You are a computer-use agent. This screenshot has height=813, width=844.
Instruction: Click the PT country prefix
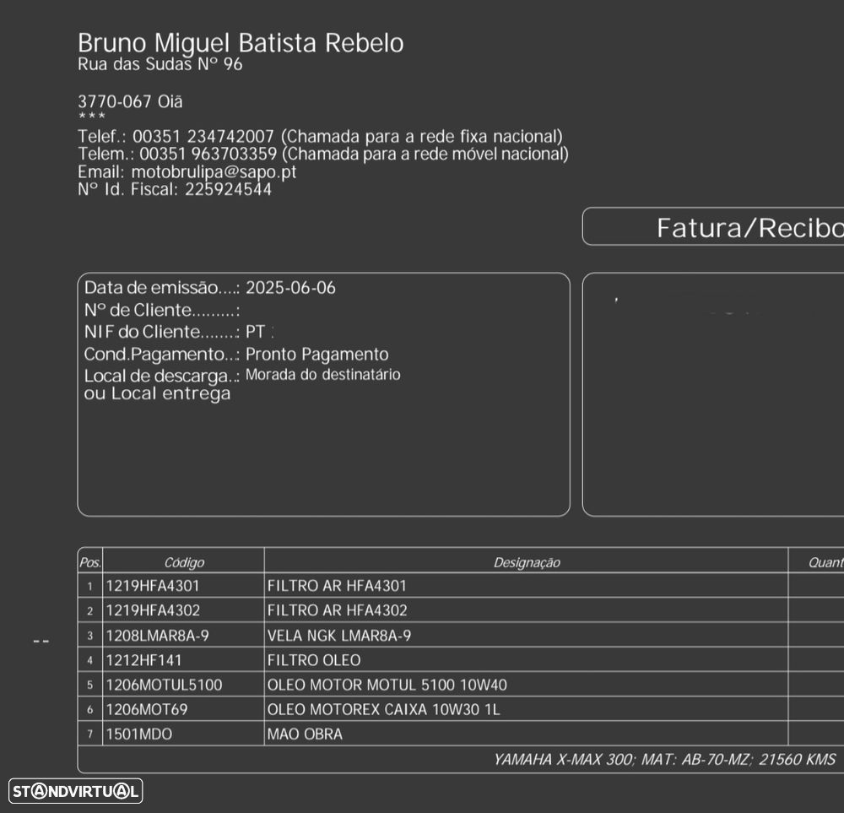click(x=255, y=332)
